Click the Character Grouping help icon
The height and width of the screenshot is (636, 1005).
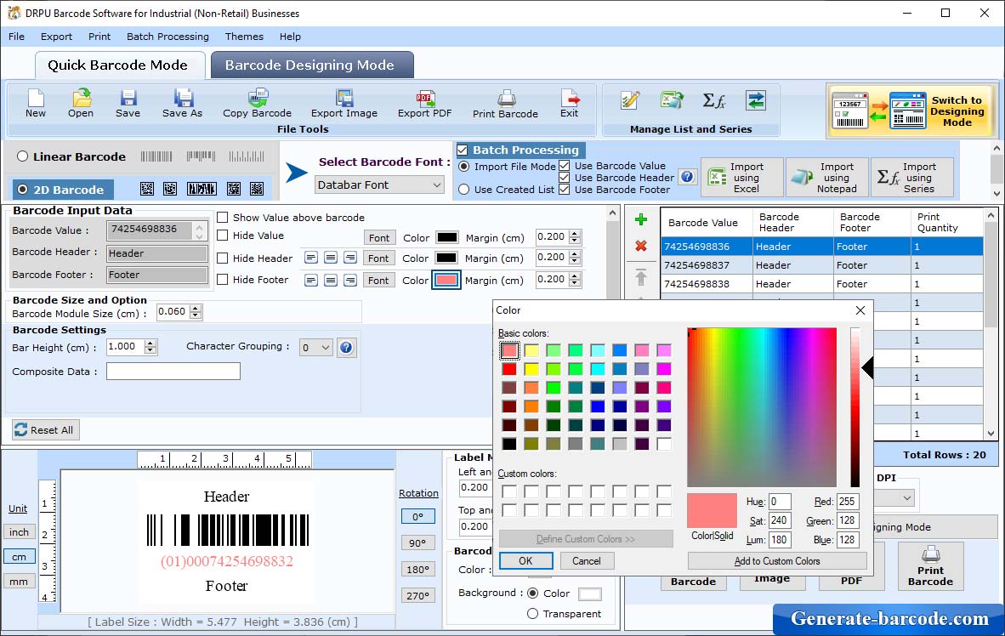pos(346,348)
